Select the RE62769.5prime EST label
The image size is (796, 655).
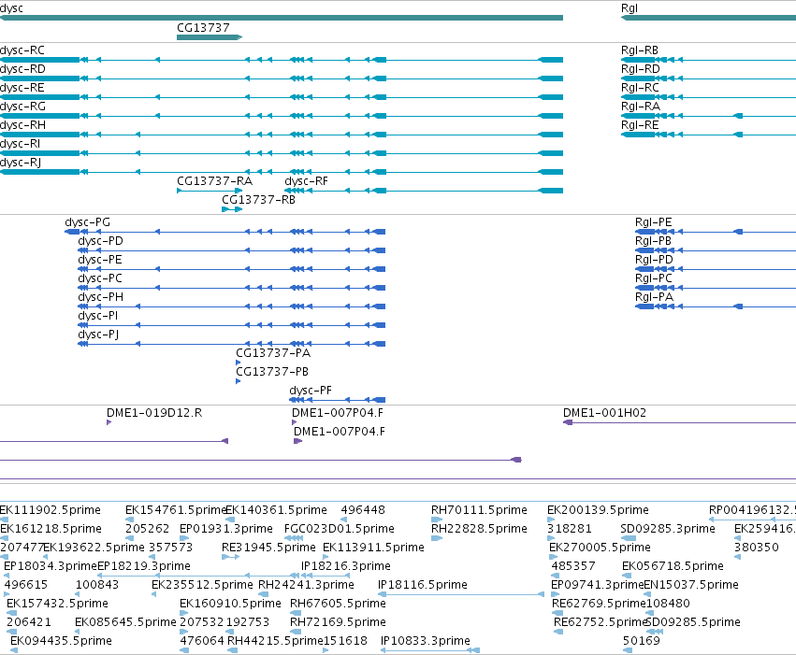pyautogui.click(x=599, y=604)
